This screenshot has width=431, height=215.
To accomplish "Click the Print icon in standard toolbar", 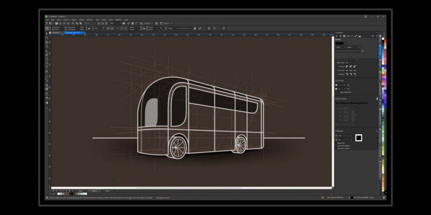I will point(68,24).
